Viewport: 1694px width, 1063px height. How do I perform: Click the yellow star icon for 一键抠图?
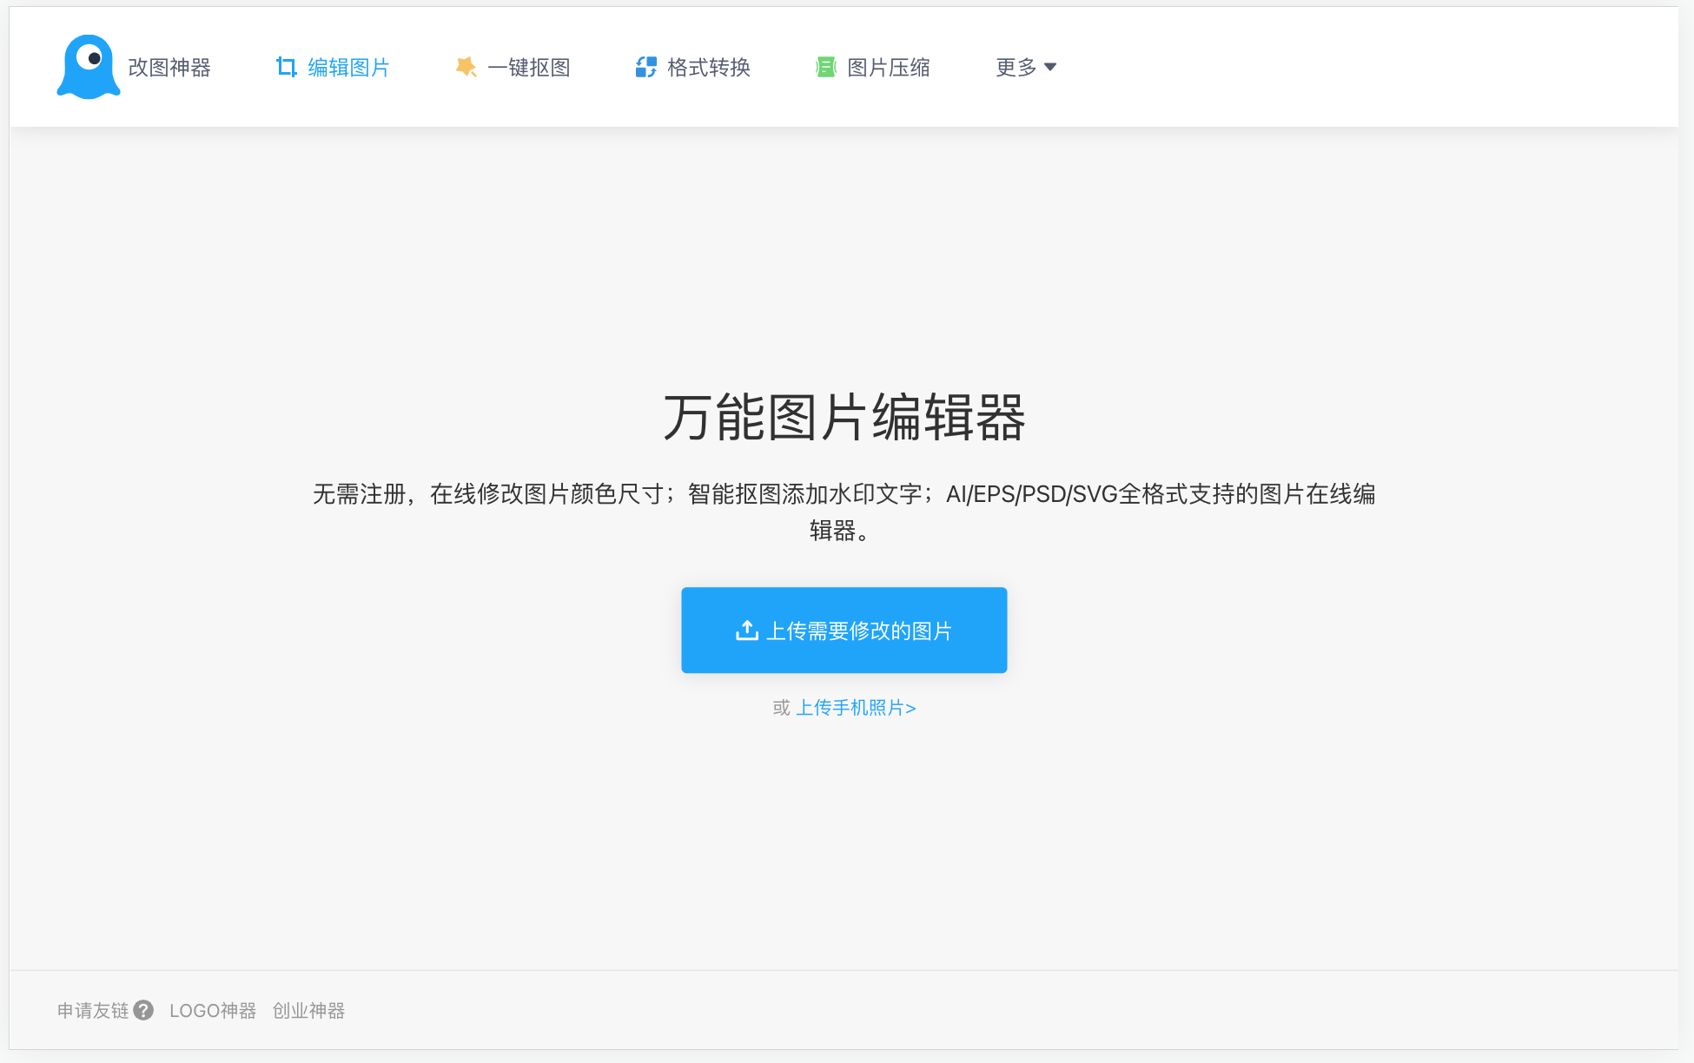[x=466, y=67]
